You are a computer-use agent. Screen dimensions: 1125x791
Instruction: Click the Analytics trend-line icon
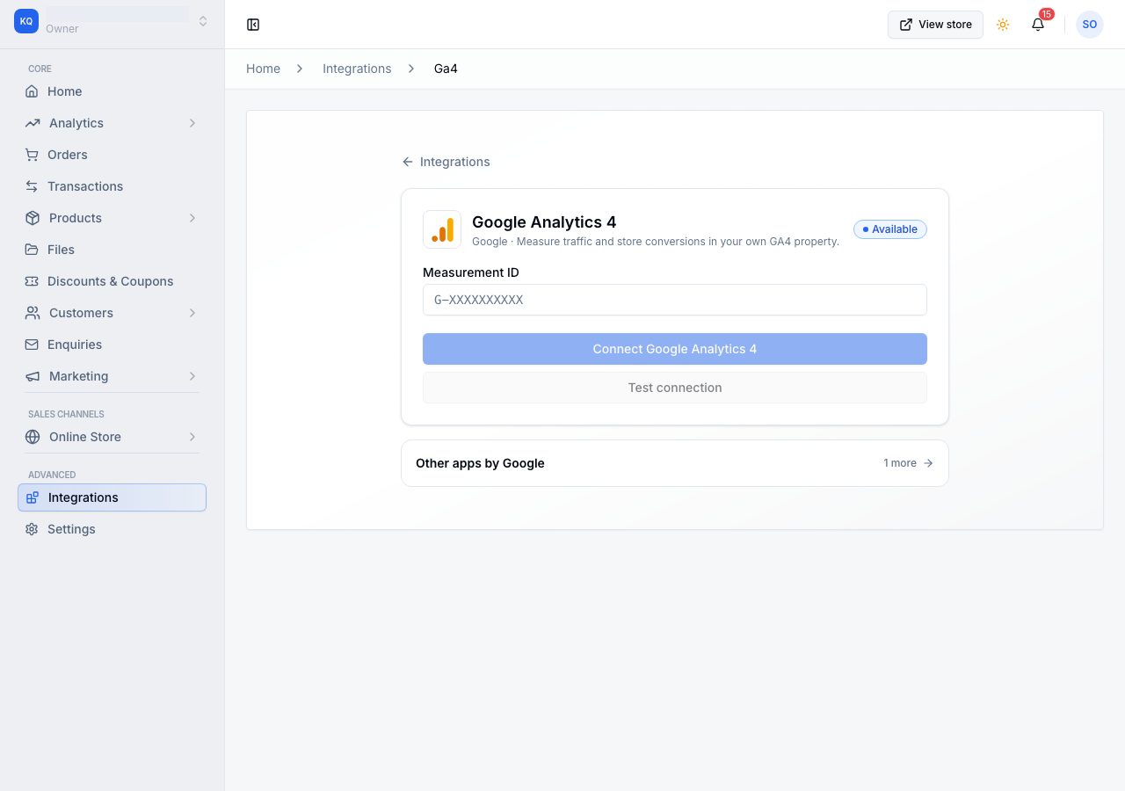(x=33, y=123)
